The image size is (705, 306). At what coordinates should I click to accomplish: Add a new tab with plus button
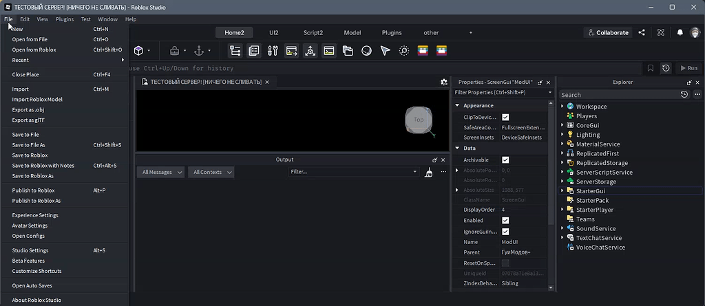tap(471, 32)
